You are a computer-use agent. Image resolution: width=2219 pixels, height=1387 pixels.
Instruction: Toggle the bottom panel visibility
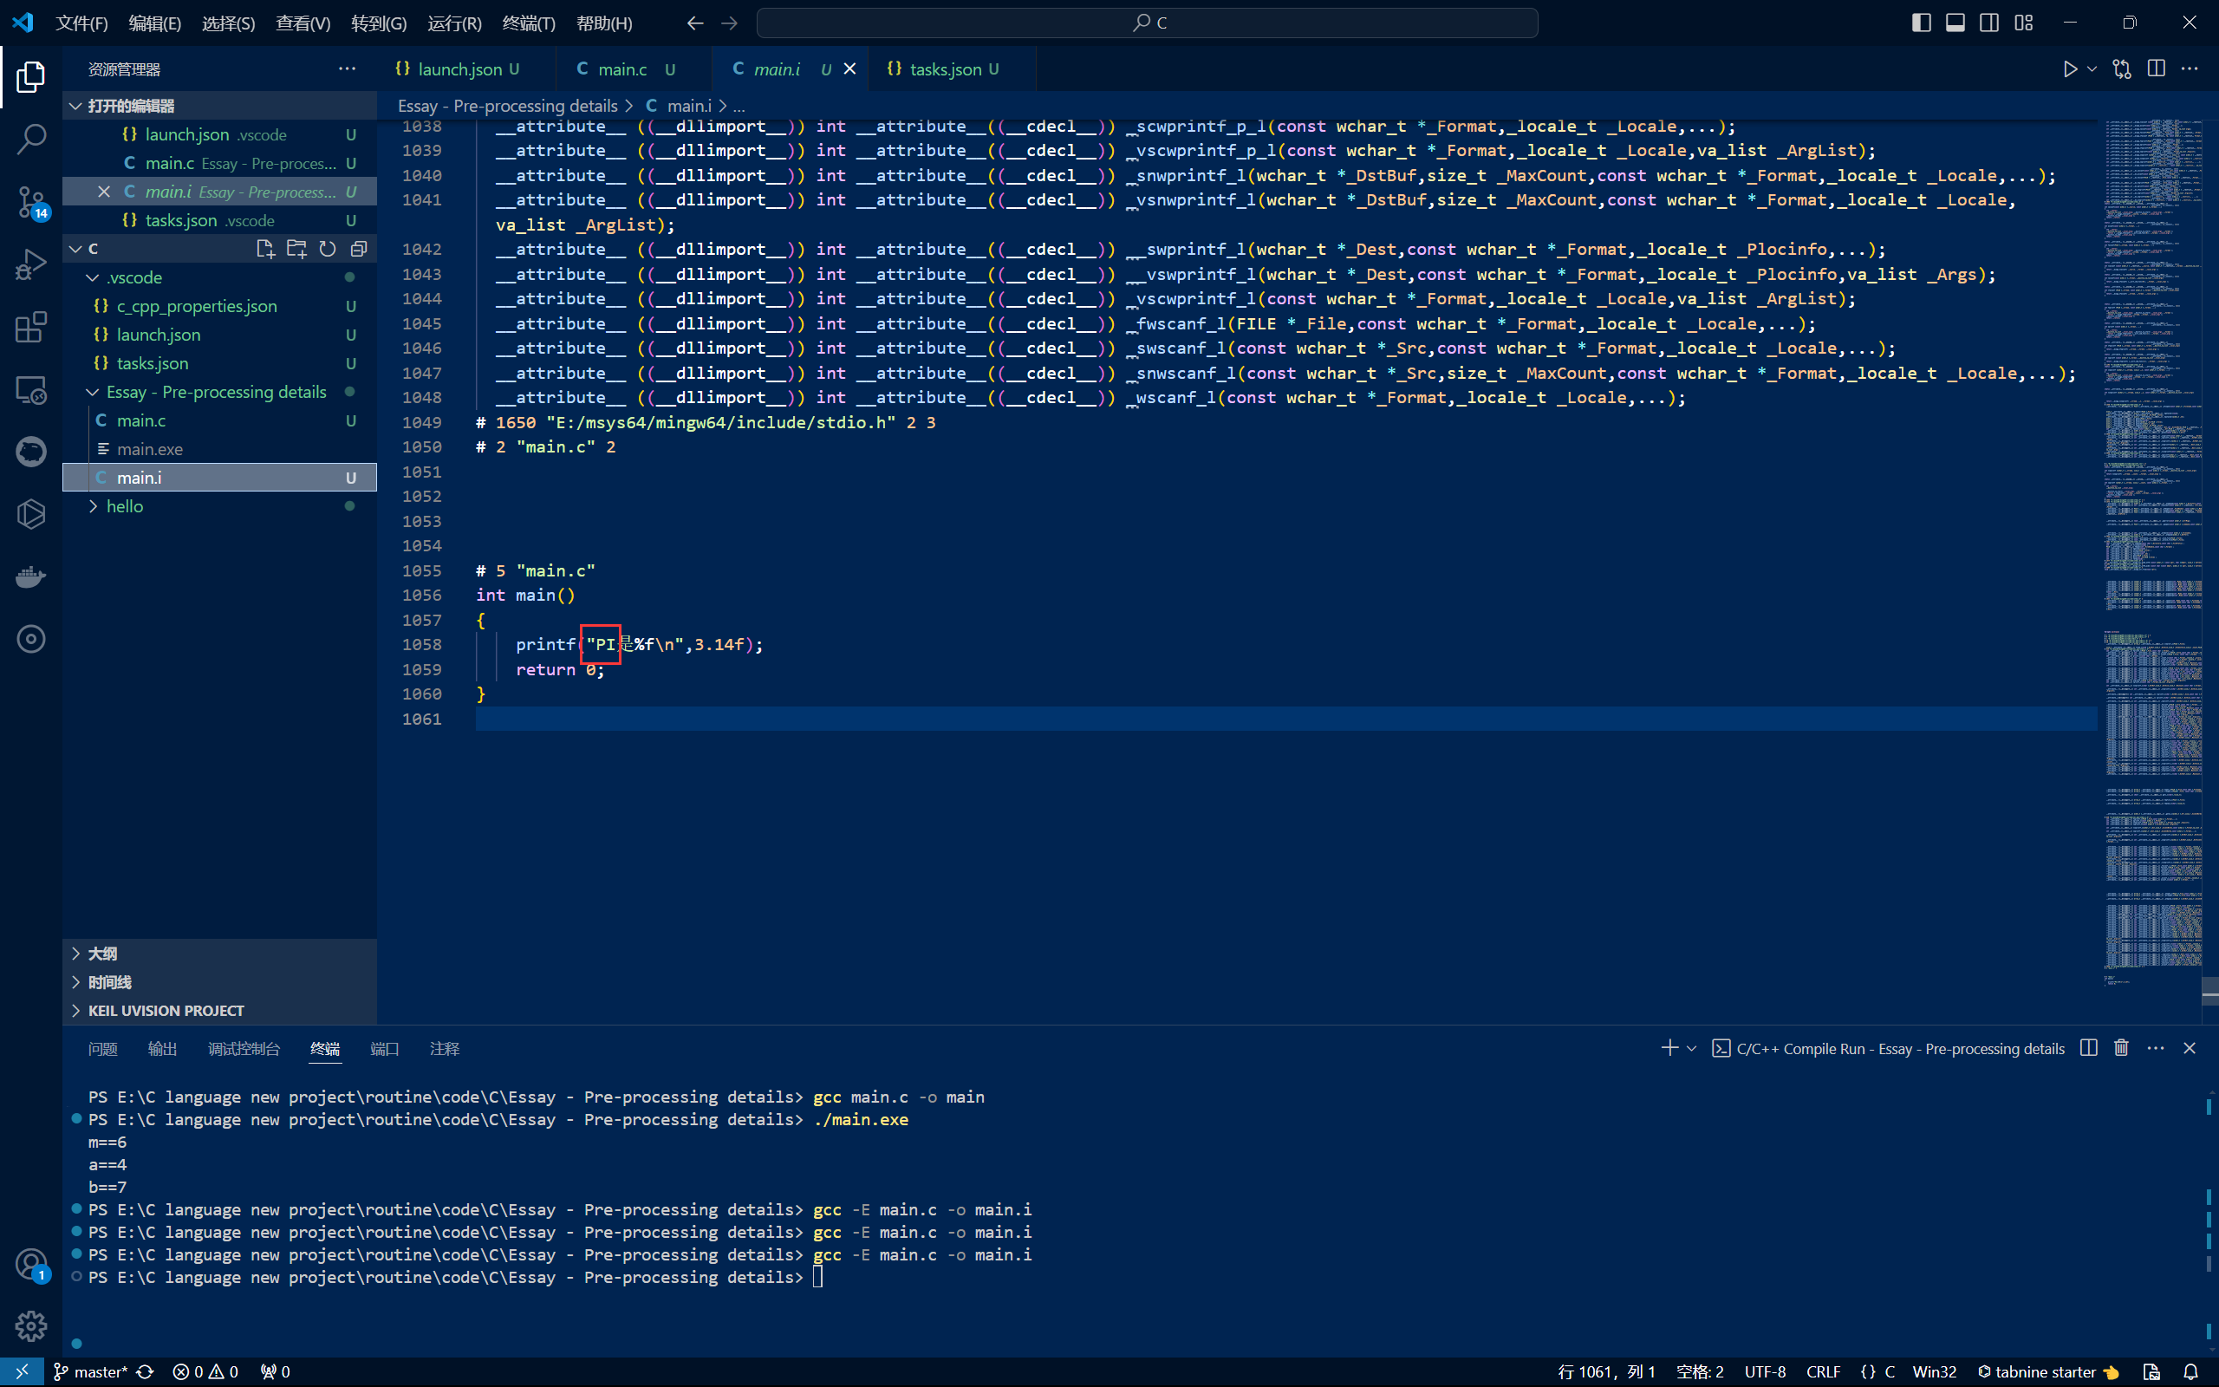tap(1955, 23)
